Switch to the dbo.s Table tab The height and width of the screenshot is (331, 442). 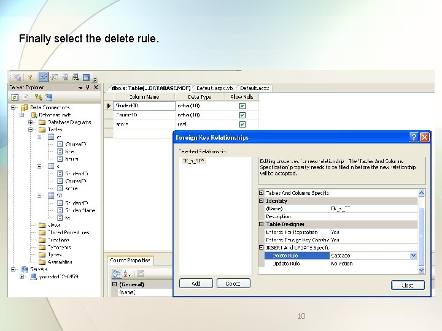click(x=150, y=88)
